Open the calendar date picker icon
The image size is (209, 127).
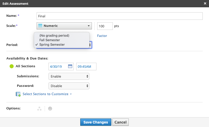70,67
